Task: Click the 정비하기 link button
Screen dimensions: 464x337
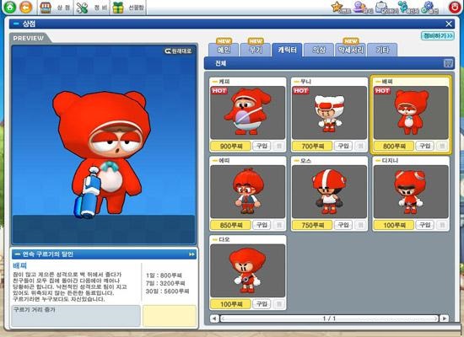Action: coord(438,35)
